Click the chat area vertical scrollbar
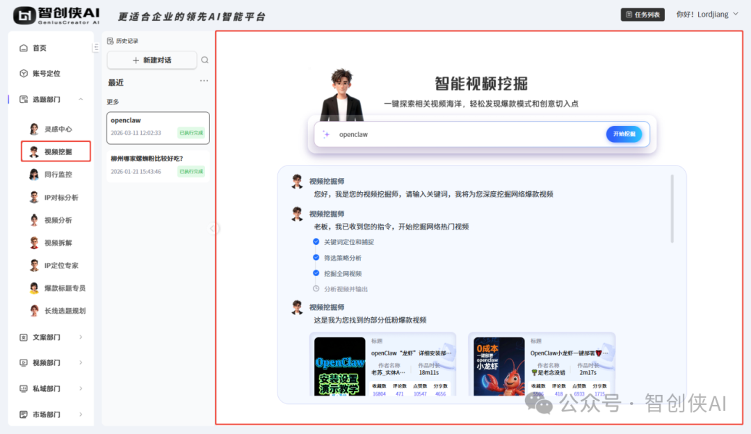 click(x=672, y=209)
